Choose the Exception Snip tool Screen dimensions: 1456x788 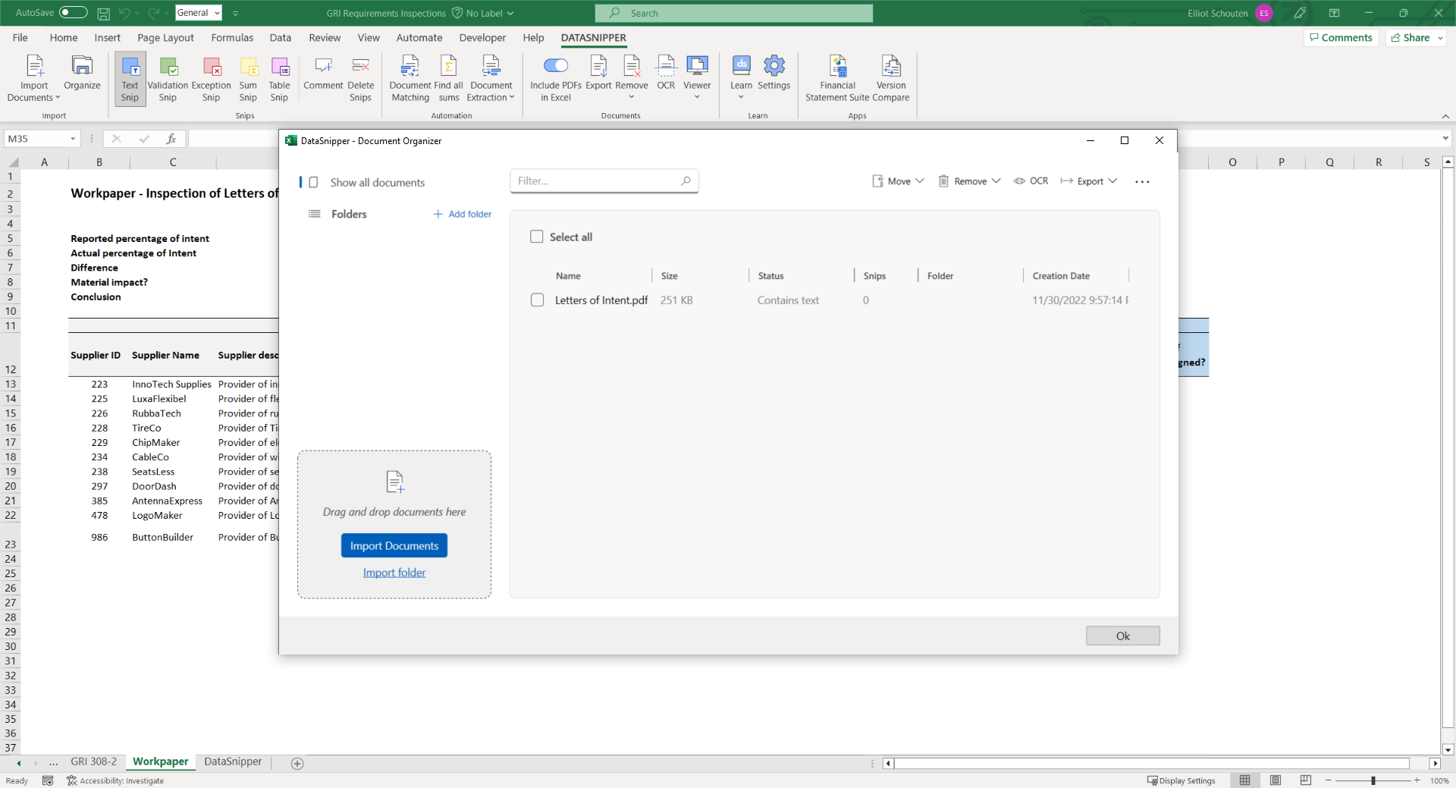click(x=211, y=78)
